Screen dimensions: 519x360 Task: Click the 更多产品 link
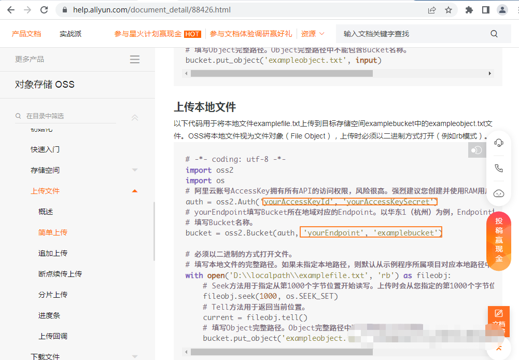(x=30, y=59)
